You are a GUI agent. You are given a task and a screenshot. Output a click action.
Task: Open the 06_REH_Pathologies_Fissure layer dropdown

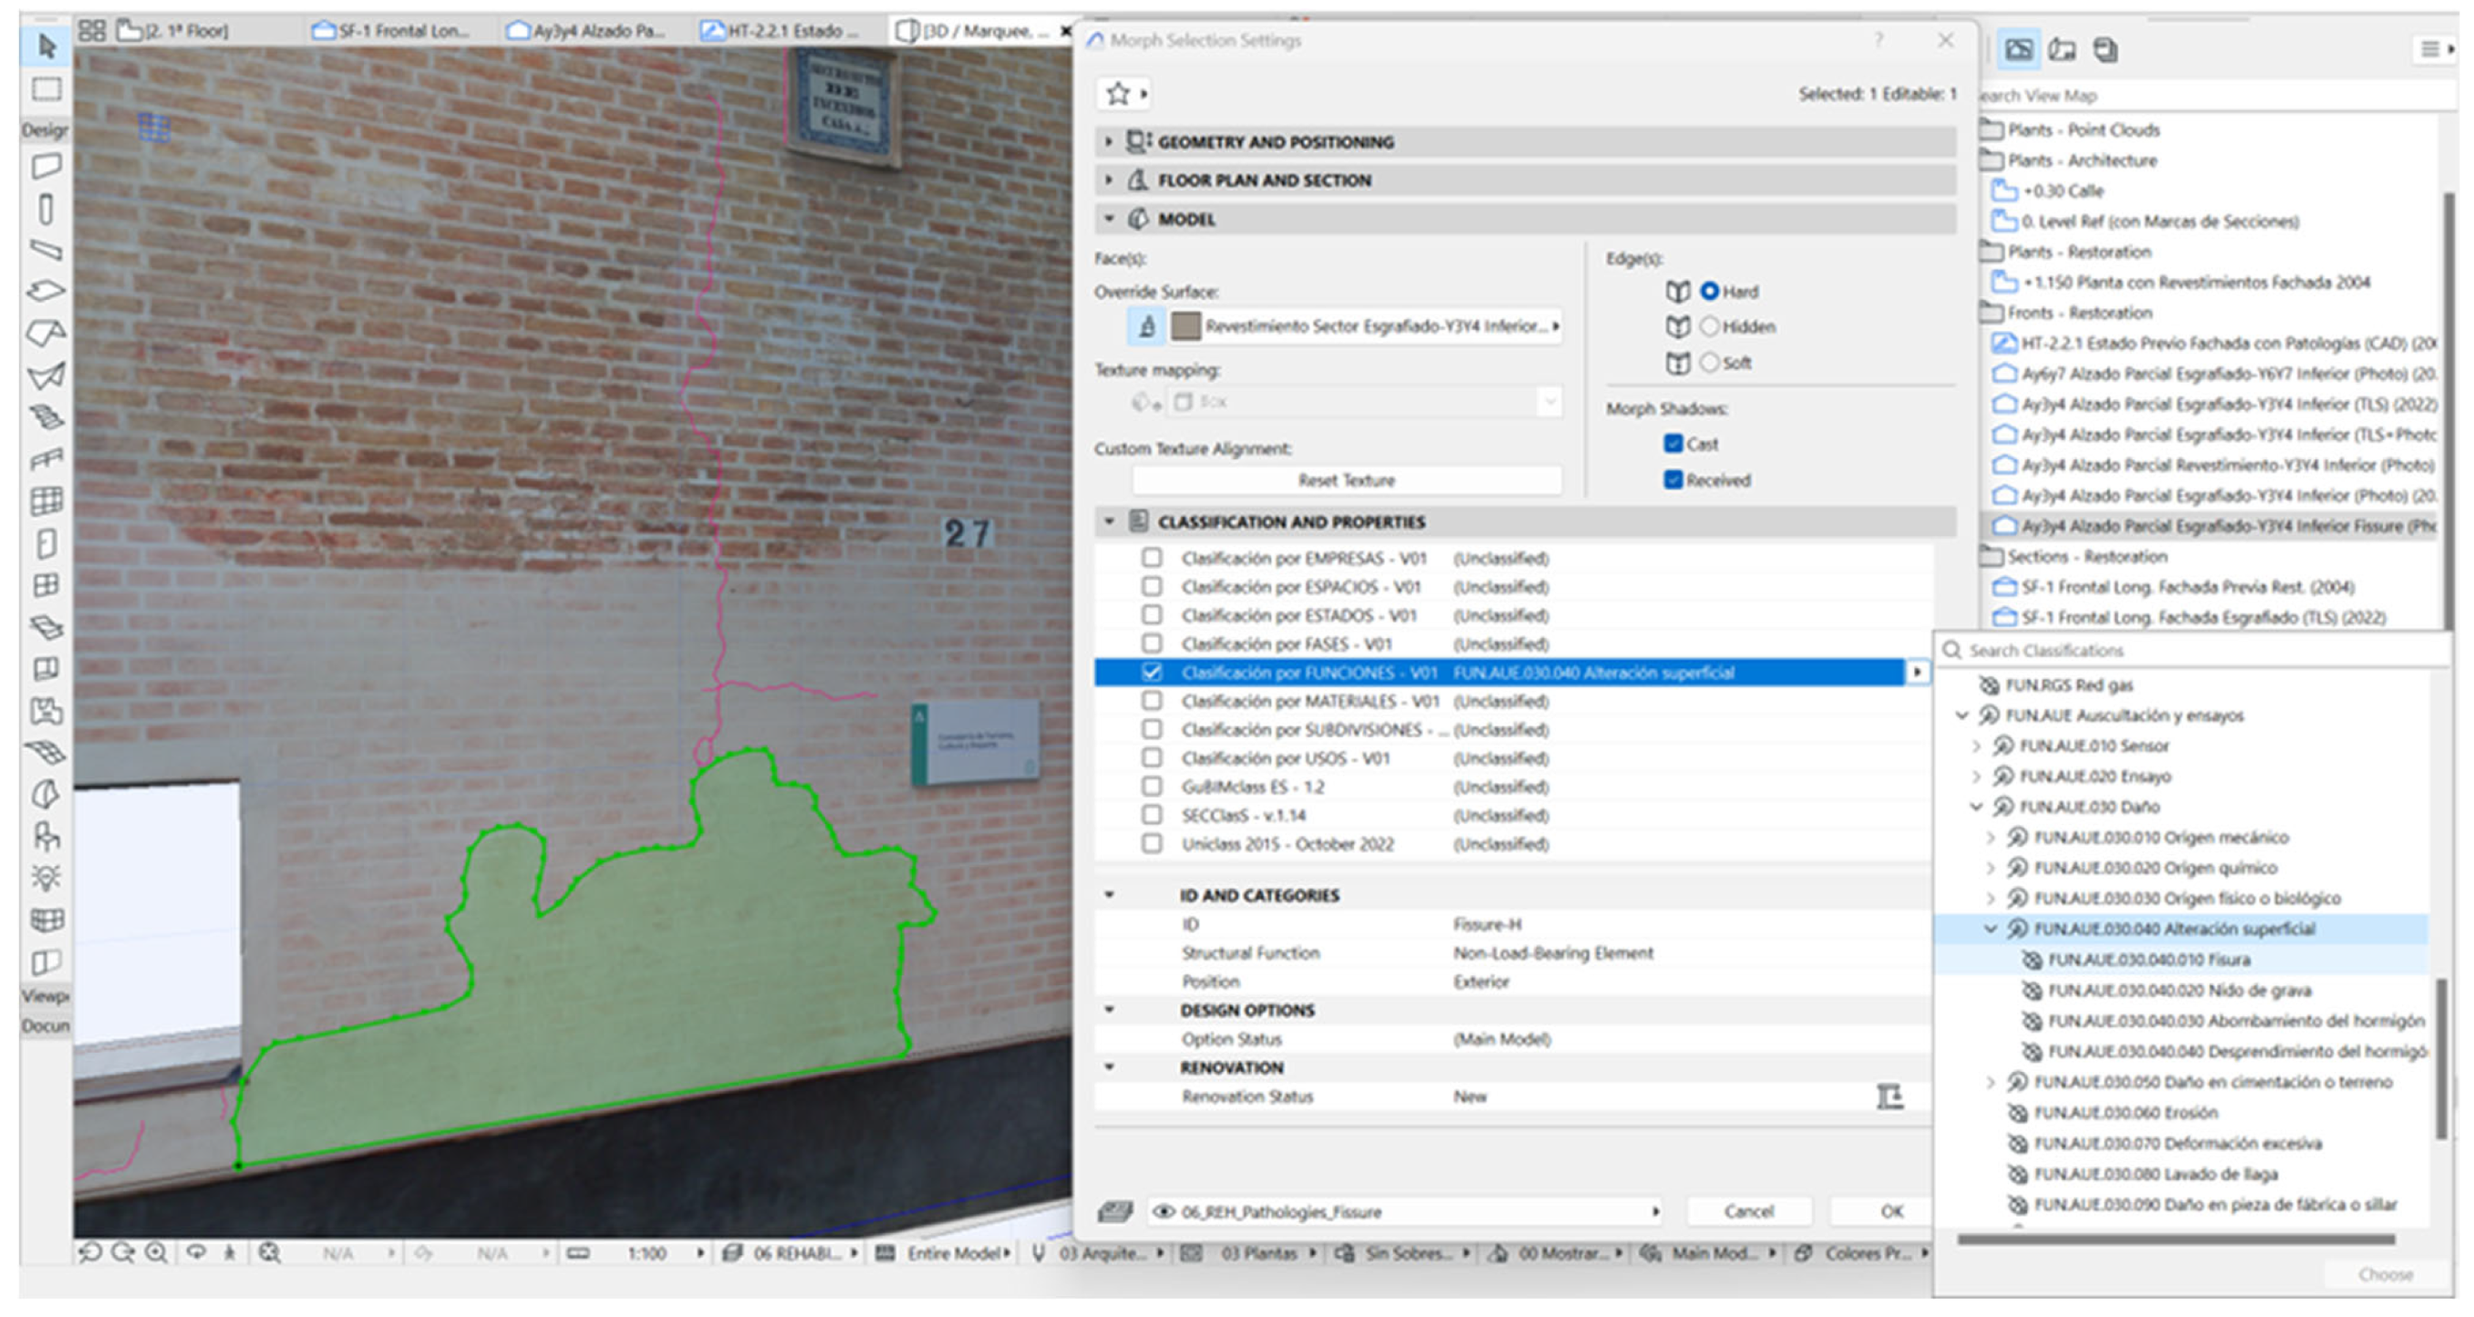coord(1404,1211)
